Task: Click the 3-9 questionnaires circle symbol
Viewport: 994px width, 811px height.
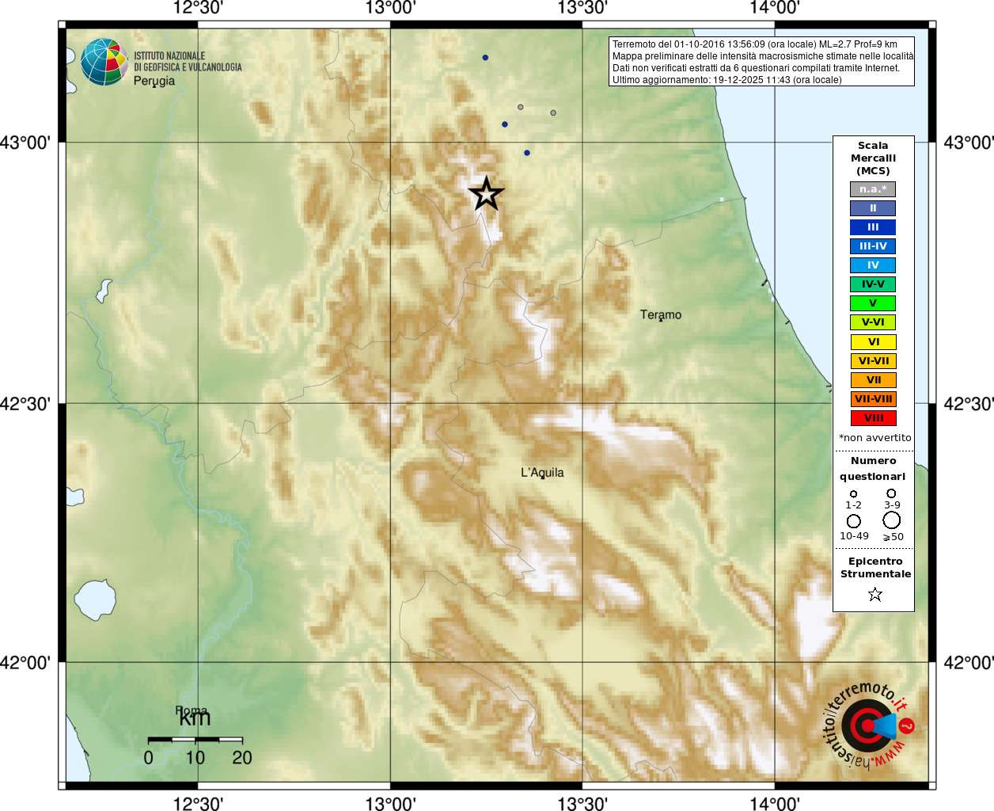Action: tap(891, 493)
